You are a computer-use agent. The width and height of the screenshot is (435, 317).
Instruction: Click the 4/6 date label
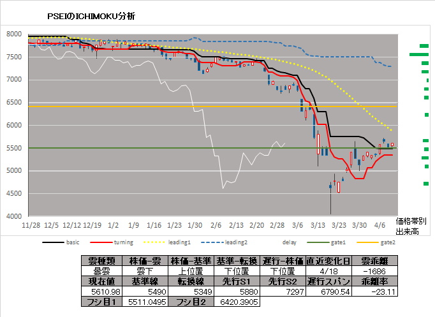click(x=380, y=225)
